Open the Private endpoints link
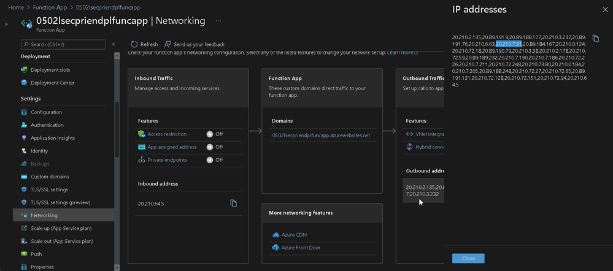613x271 pixels. click(167, 159)
